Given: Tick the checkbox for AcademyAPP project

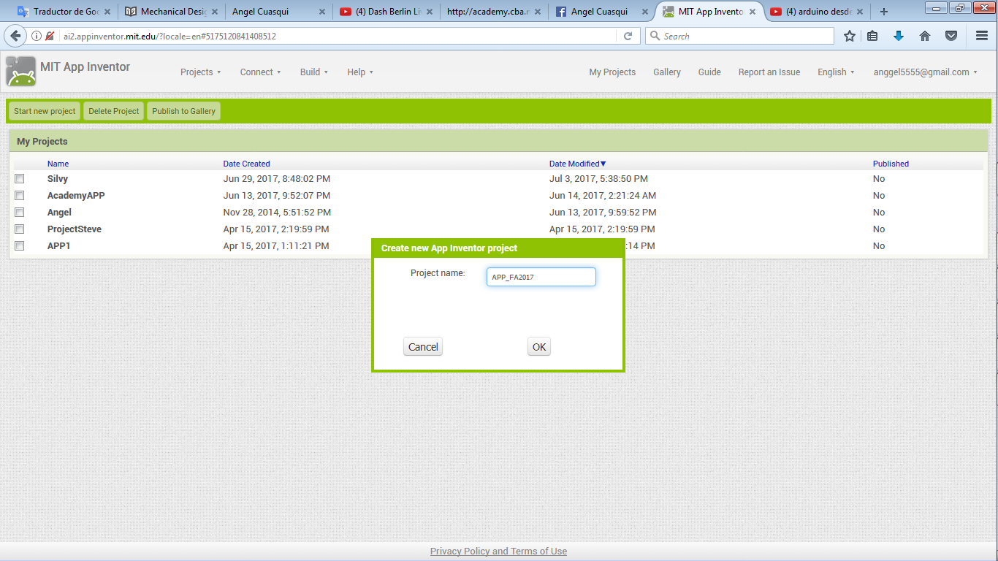Looking at the screenshot, I should [x=20, y=196].
